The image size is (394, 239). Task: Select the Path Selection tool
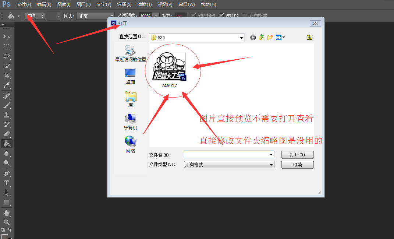point(7,193)
